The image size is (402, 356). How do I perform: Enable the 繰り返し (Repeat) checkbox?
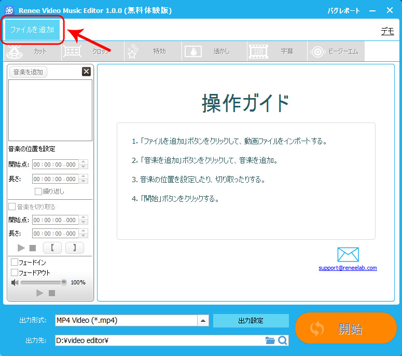(38, 191)
